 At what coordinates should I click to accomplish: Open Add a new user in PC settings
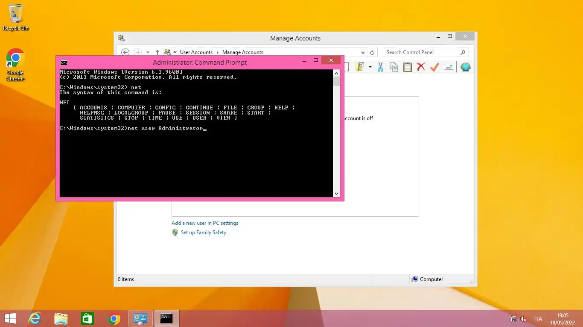click(205, 223)
